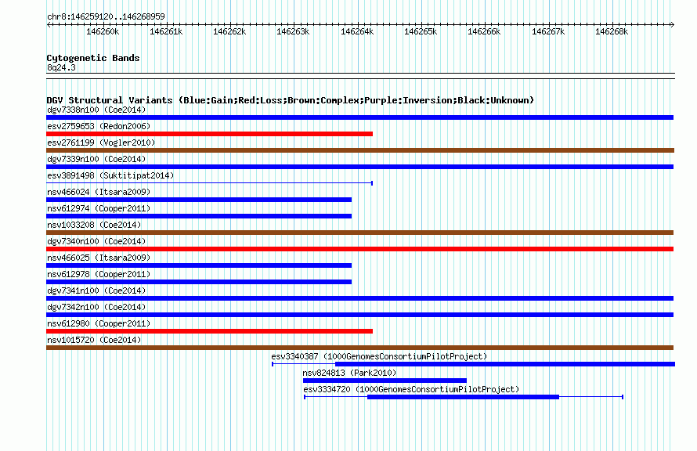Click the right arrowhead on the ruler

point(673,24)
